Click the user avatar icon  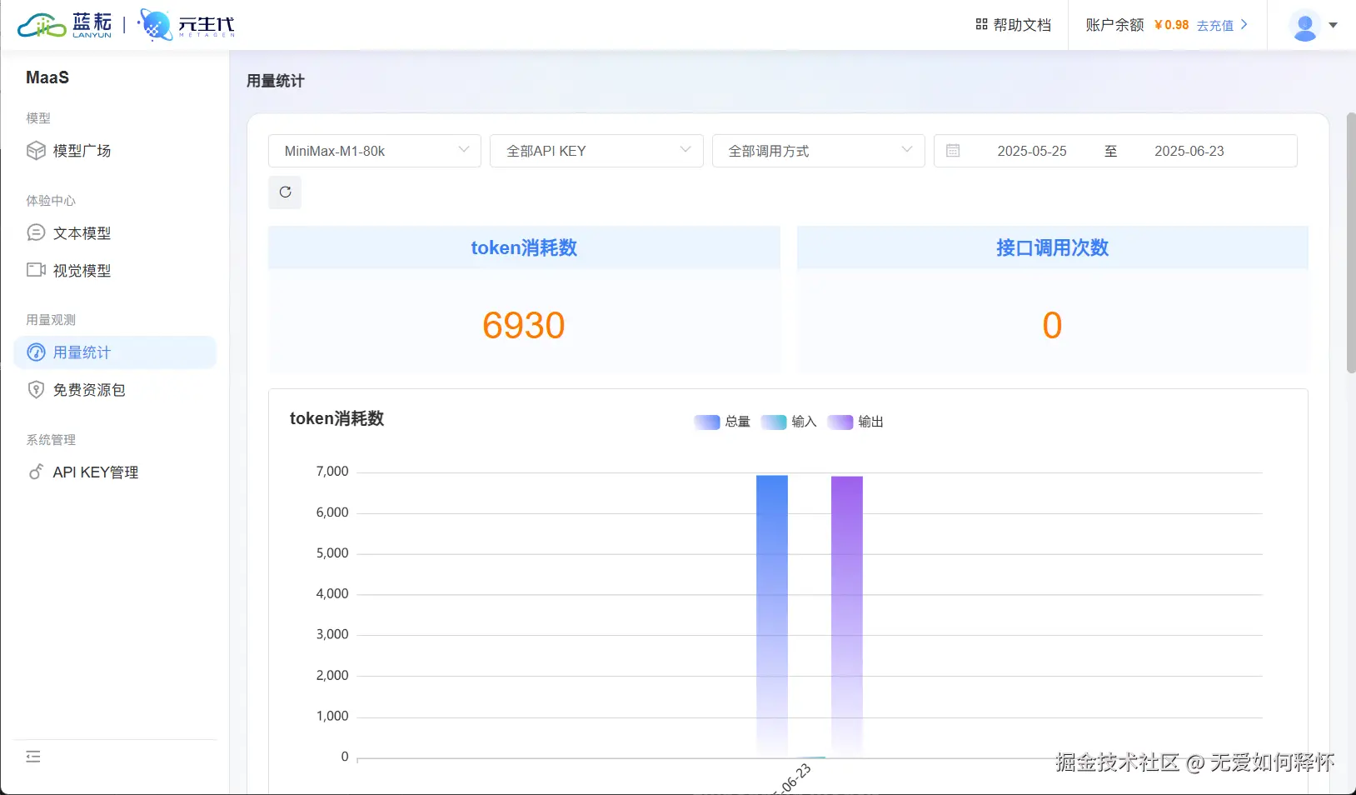pyautogui.click(x=1304, y=25)
